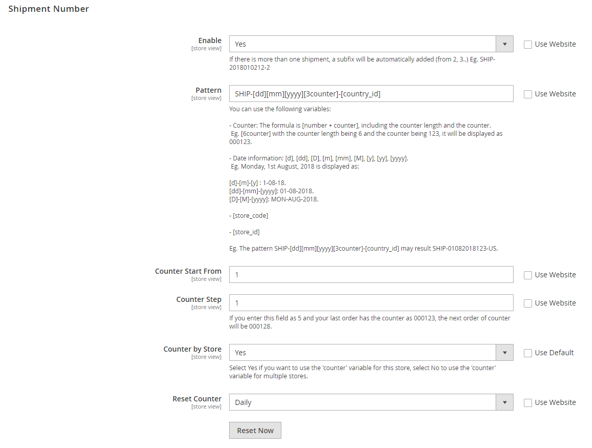Click the Reset Counter label
Screen dimensions: 592x448
(x=197, y=399)
